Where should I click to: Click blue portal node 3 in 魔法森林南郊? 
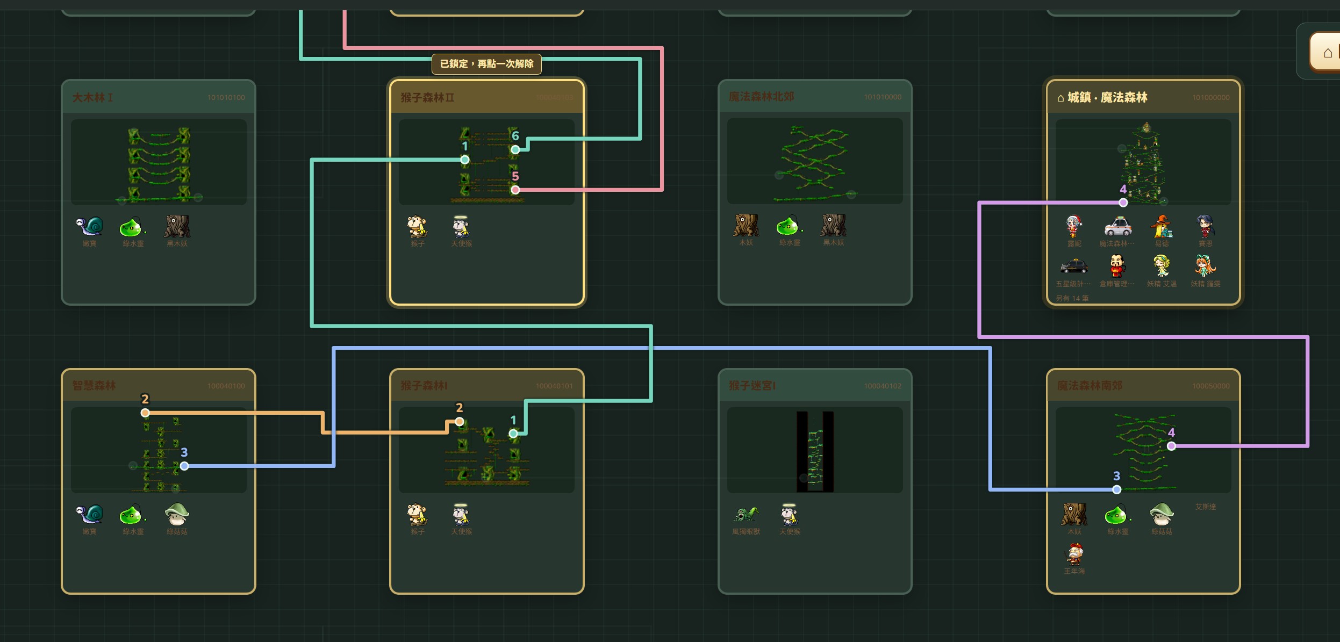(x=1116, y=489)
